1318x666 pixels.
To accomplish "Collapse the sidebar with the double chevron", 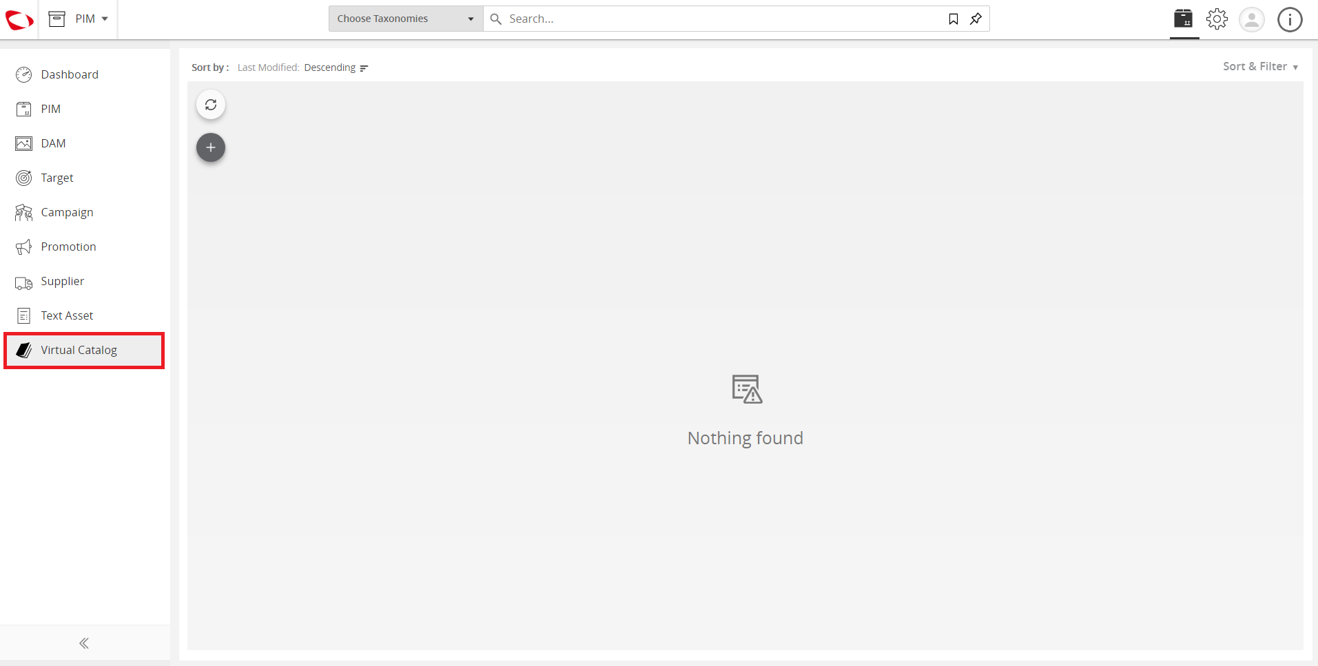I will [84, 643].
